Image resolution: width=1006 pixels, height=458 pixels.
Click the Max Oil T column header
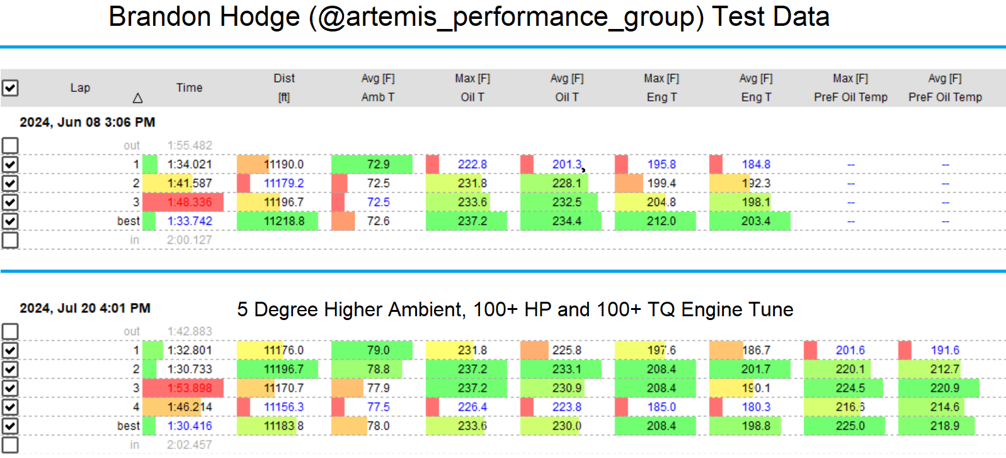point(472,88)
